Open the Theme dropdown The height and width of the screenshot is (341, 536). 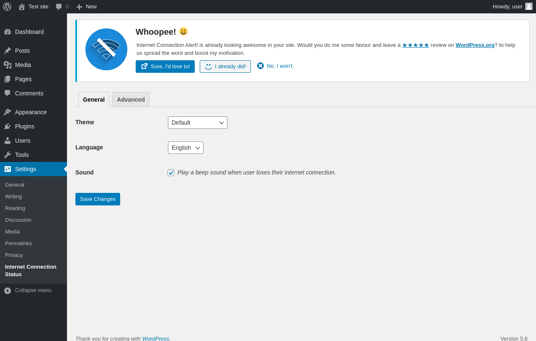(x=198, y=123)
